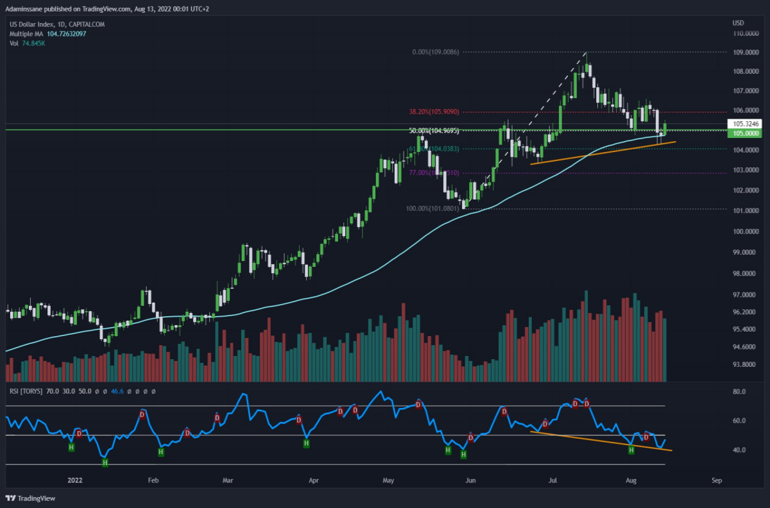770x508 pixels.
Task: Click the USD currency label on price axis
Action: coord(738,23)
